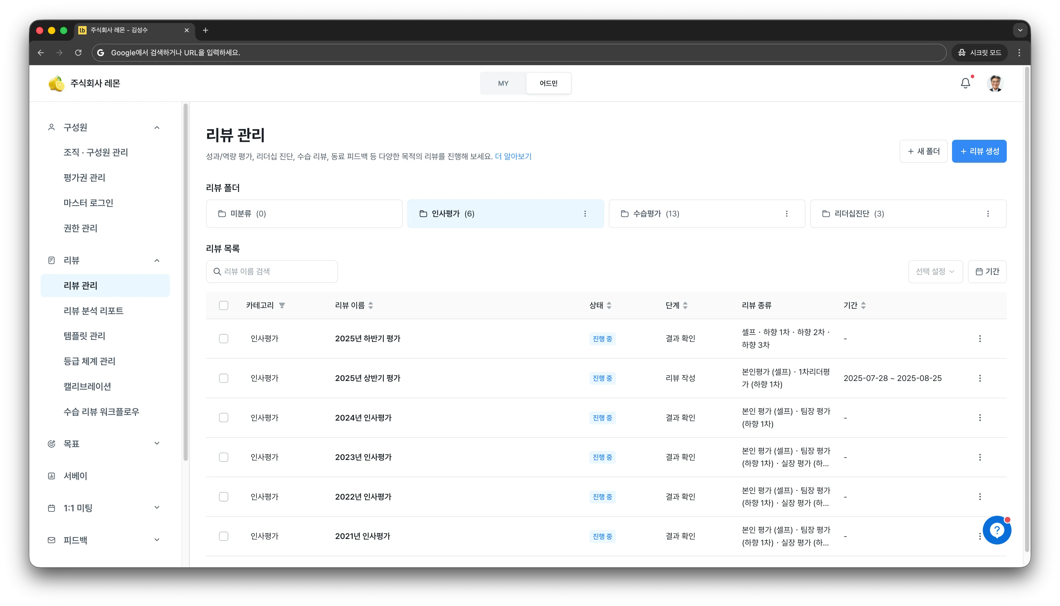The image size is (1060, 606).
Task: Expand the 1:1 미팅 sidebar section
Action: tap(157, 508)
